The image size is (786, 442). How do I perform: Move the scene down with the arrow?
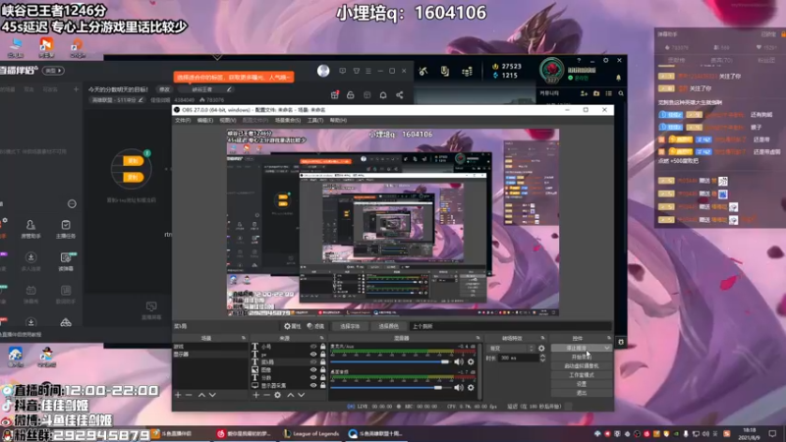click(x=212, y=395)
